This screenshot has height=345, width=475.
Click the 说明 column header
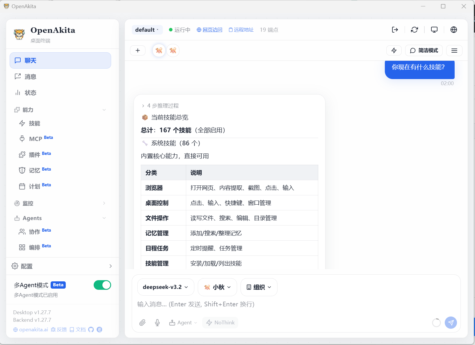pyautogui.click(x=252, y=173)
